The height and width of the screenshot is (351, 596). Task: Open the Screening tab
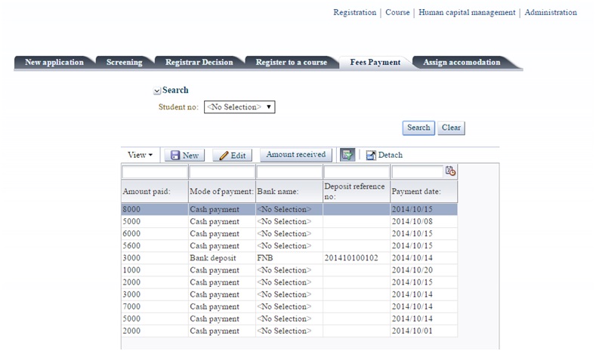(124, 63)
